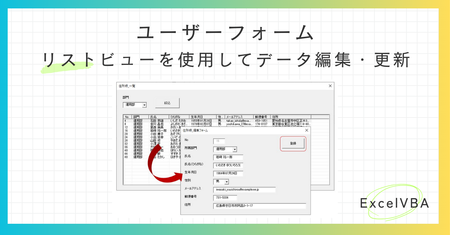Image resolution: width=450 pixels, height=235 pixels.
Task: Click inside the 氏名 input field
Action: click(x=229, y=157)
